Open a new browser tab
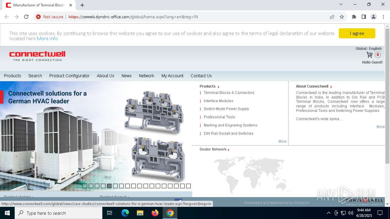The width and height of the screenshot is (390, 219). (82, 5)
